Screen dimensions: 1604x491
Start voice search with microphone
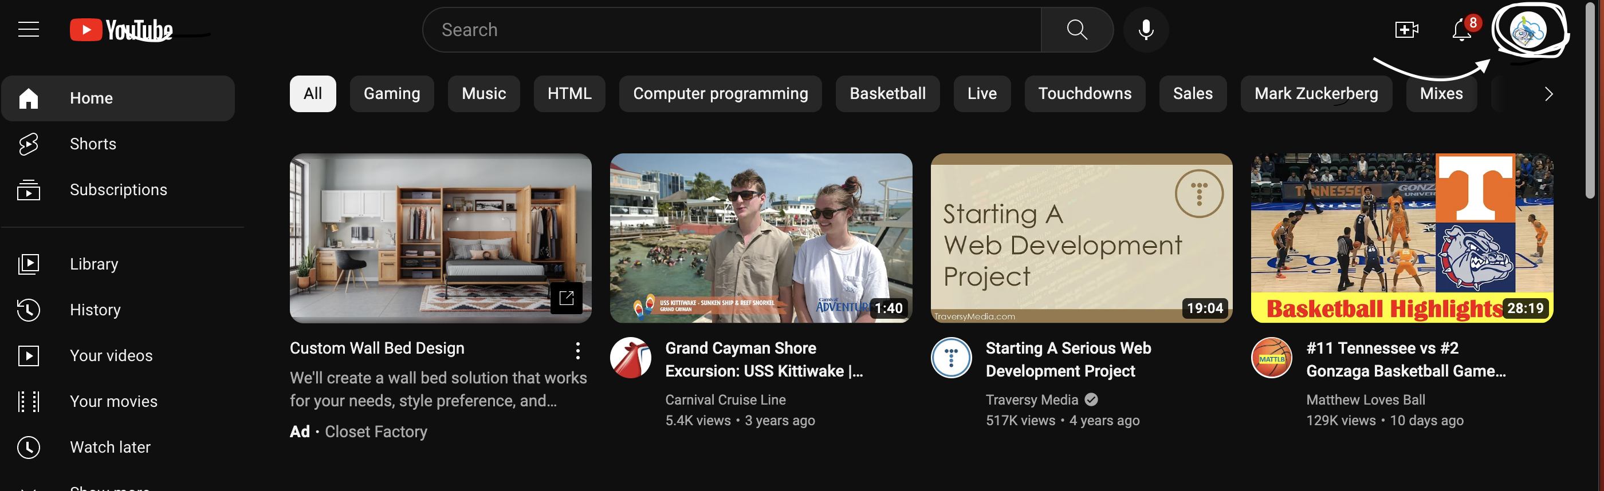[1145, 30]
